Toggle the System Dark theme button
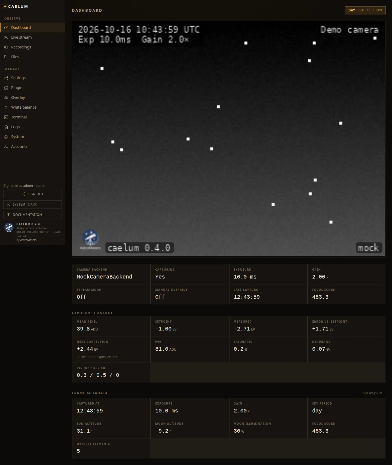The image size is (392, 465). (x=32, y=204)
